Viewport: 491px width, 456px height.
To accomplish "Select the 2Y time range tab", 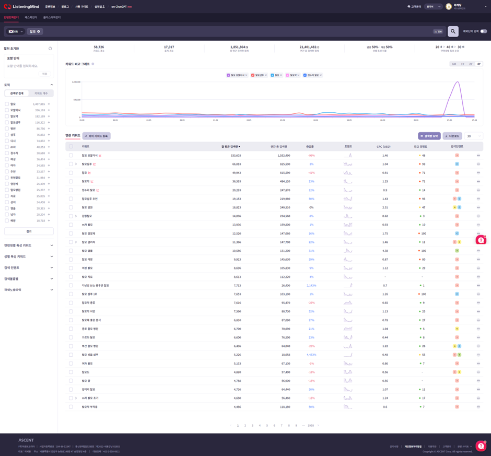I will (471, 64).
